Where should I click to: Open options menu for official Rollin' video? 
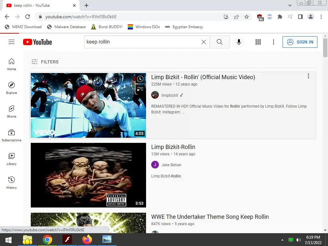point(308,76)
